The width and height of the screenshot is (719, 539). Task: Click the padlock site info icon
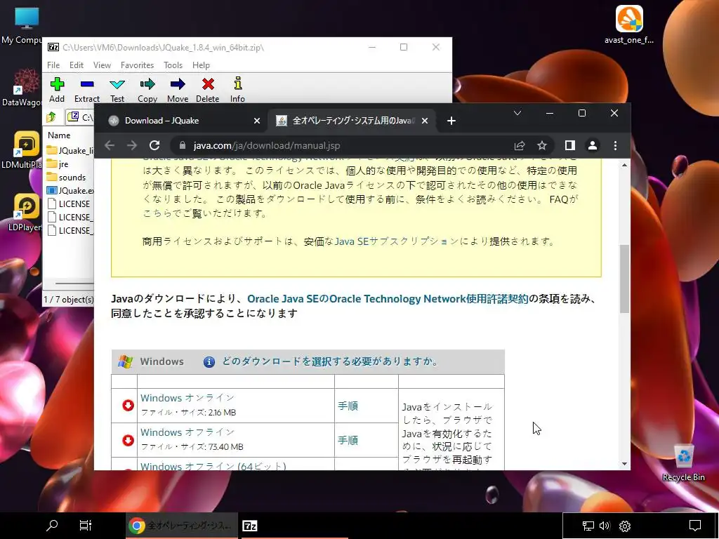(183, 145)
